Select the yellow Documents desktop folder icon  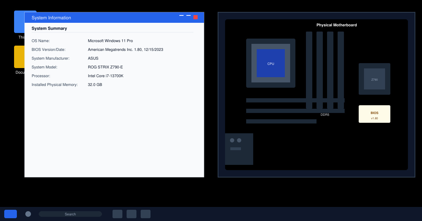(x=19, y=57)
